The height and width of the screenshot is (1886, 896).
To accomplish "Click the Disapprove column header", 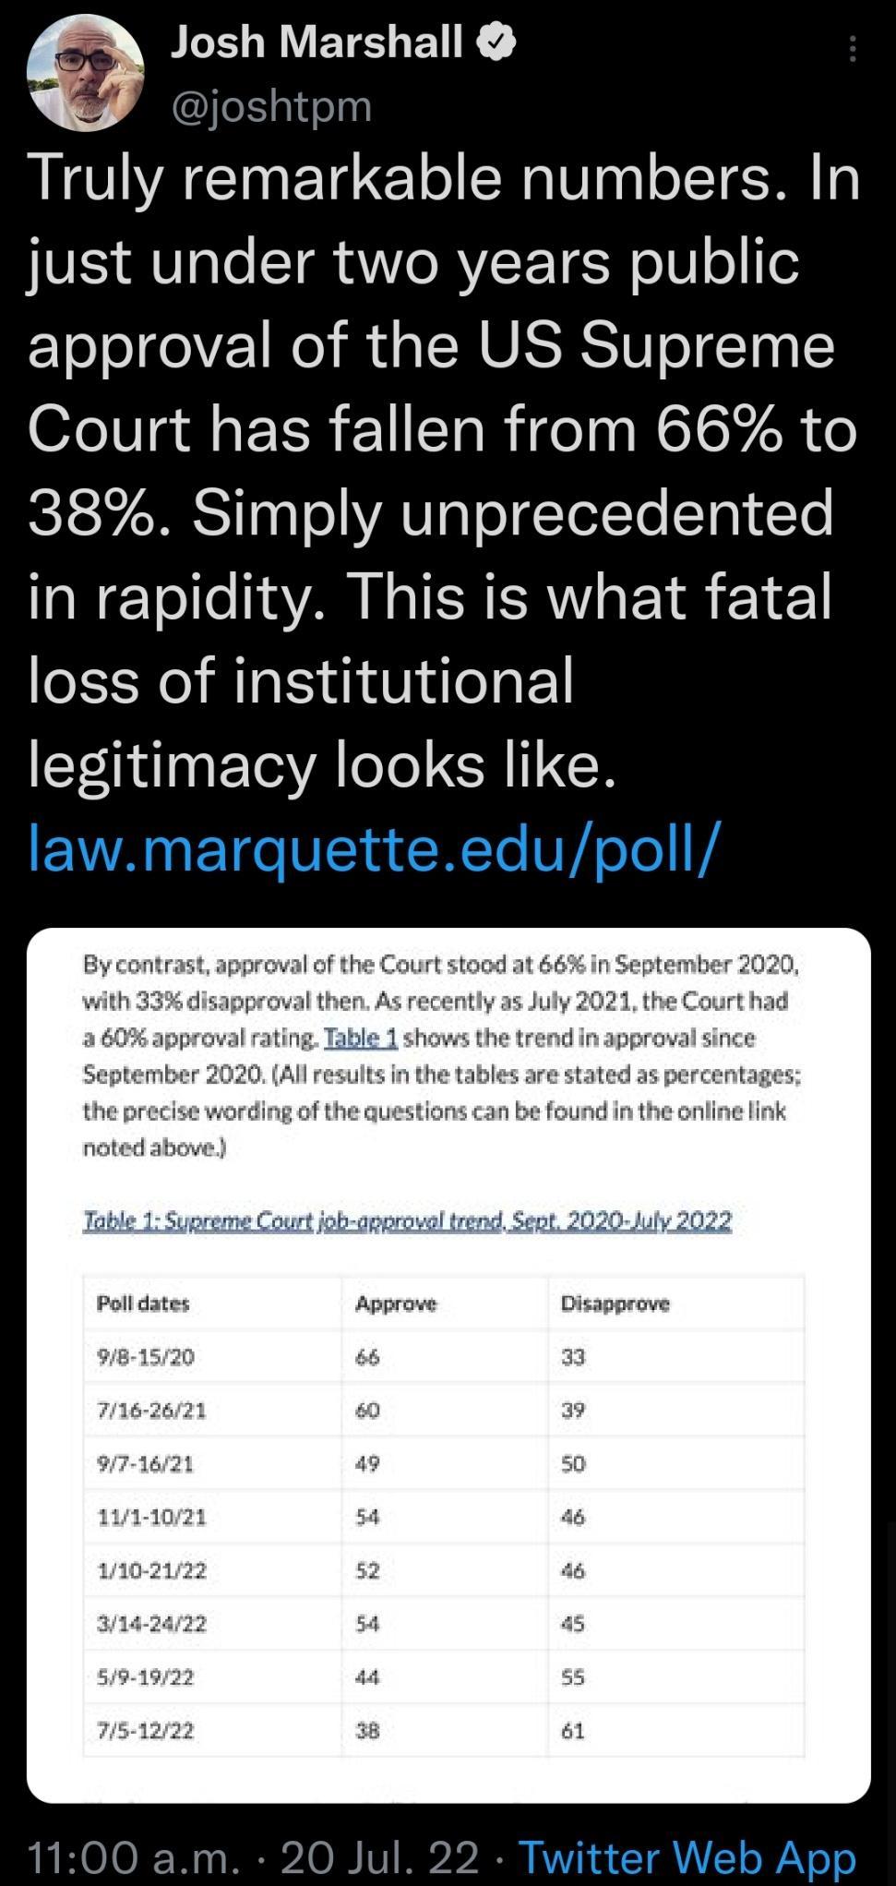I will coord(615,1303).
